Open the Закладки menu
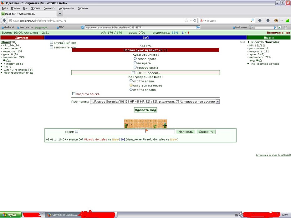 49,8
